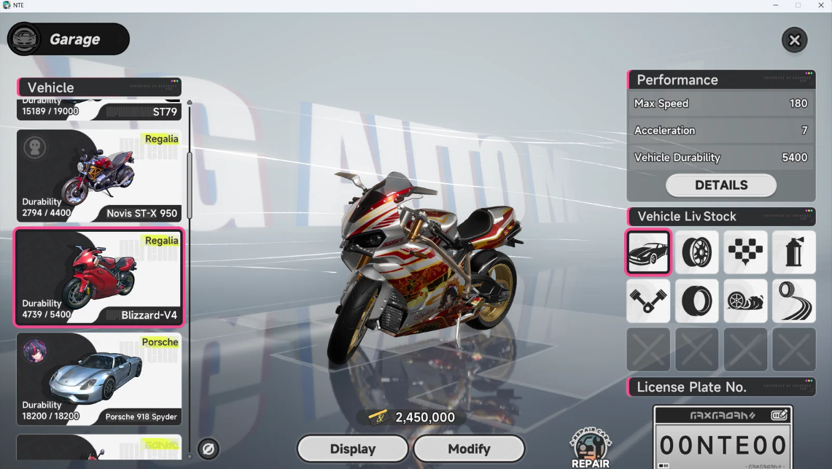Click the 18200 / 18200 durability text
This screenshot has width=832, height=469.
pos(50,416)
